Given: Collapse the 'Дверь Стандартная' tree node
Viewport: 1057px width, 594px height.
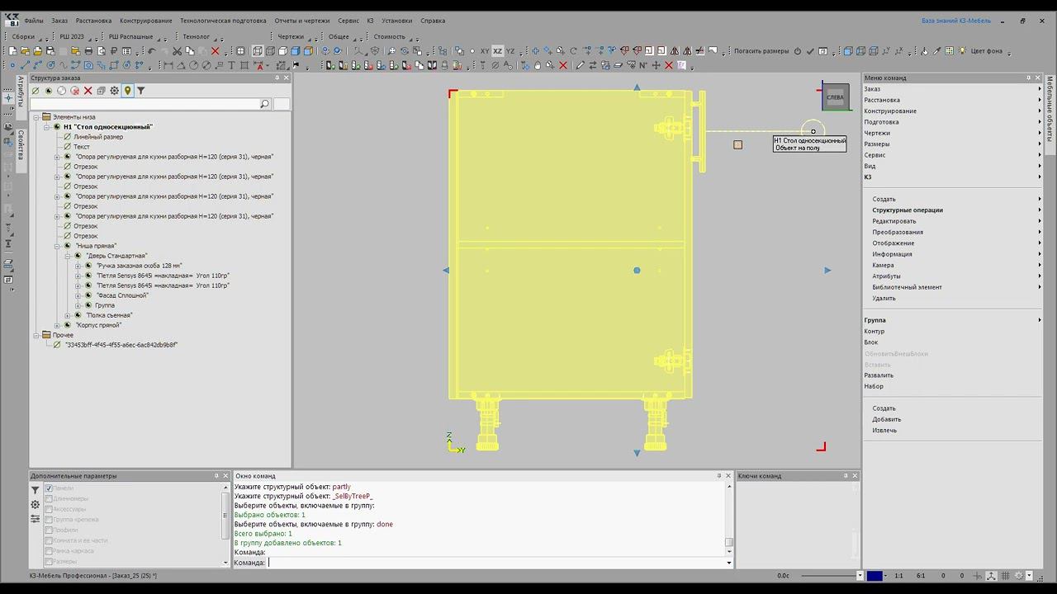Looking at the screenshot, I should pos(68,256).
